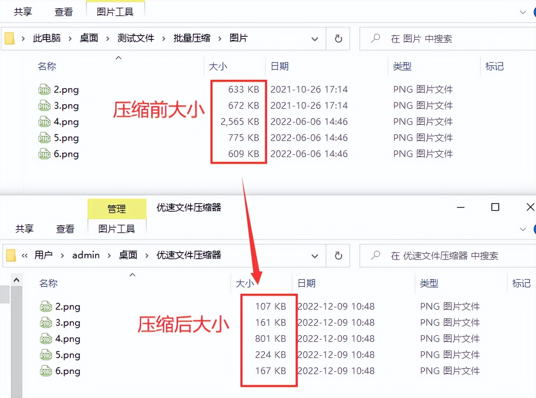Toggle the 名称 column sort direction
Screen dimensions: 536x398
[x=47, y=66]
